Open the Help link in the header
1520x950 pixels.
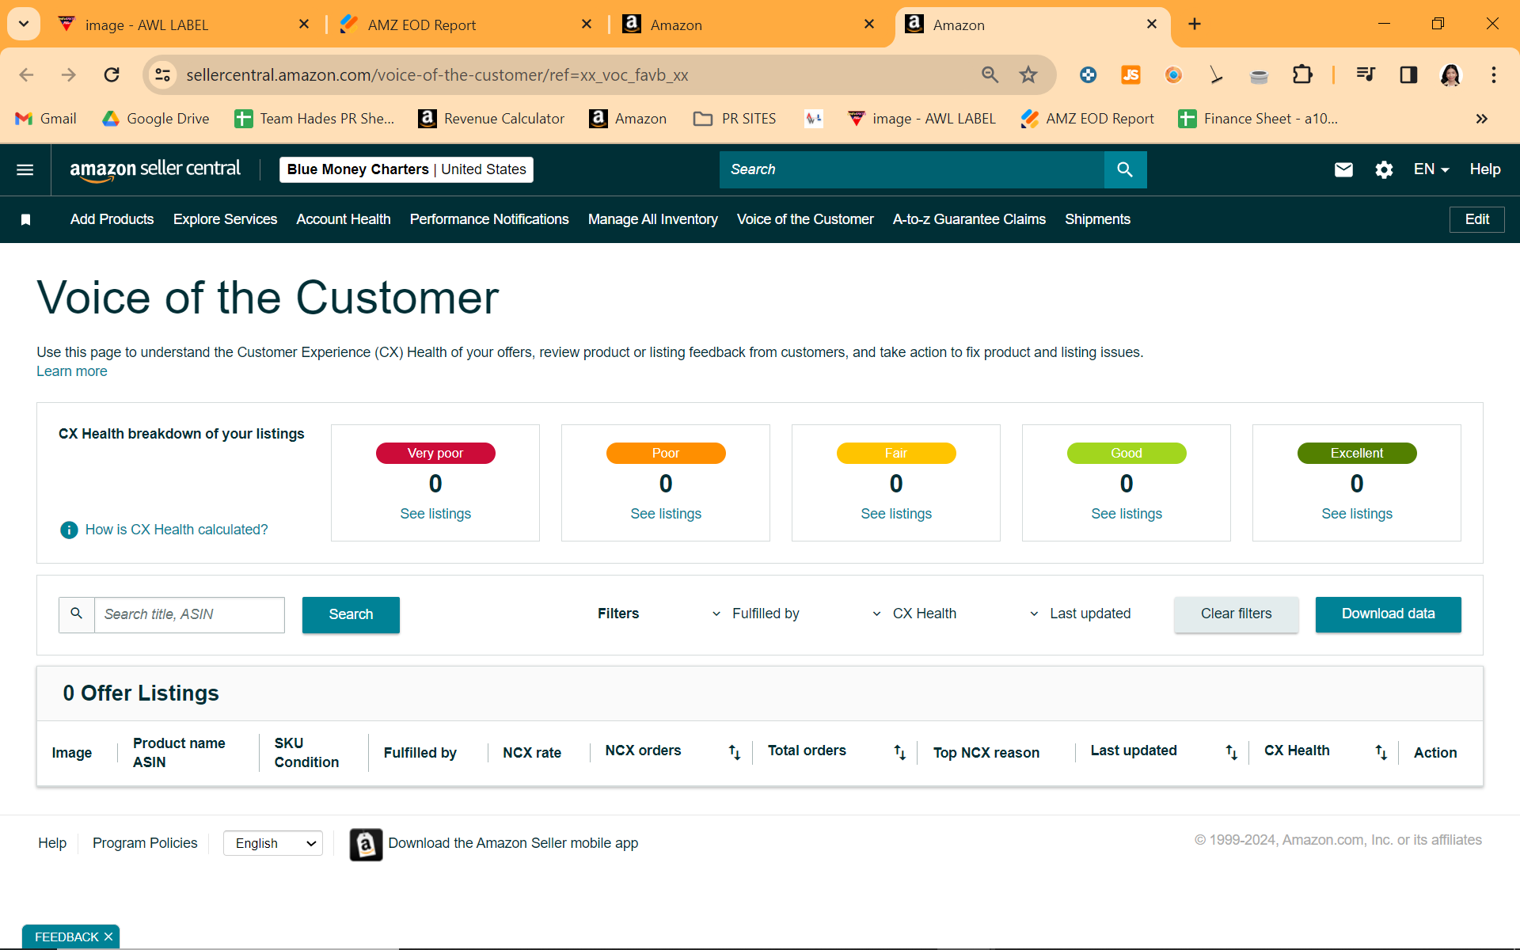[x=1485, y=169]
